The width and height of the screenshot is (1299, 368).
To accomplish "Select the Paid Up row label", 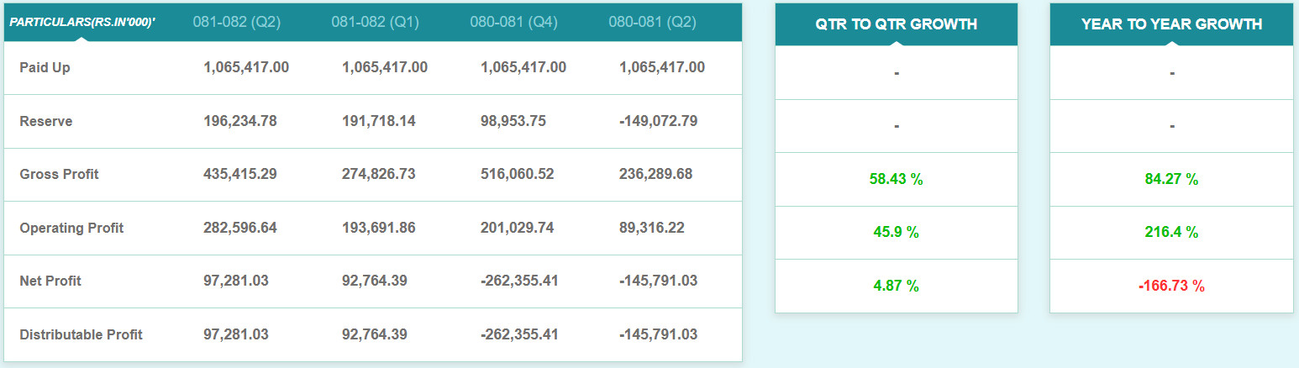I will pyautogui.click(x=45, y=67).
